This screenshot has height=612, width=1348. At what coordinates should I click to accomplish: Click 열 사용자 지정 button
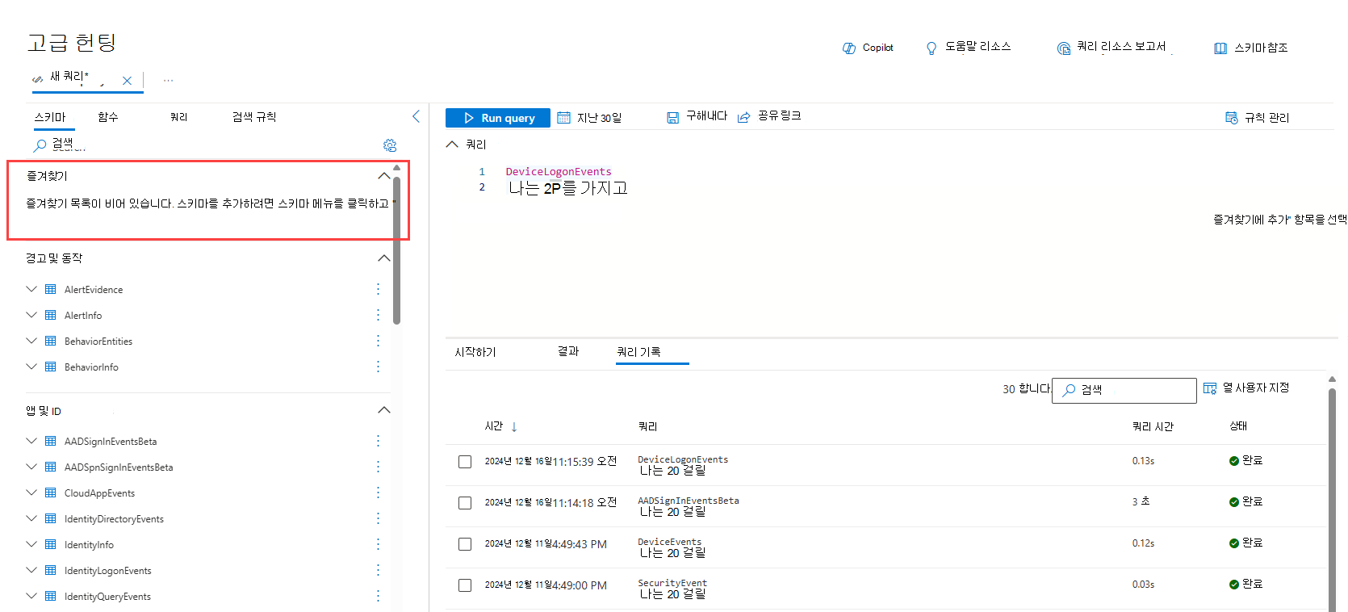pyautogui.click(x=1246, y=388)
